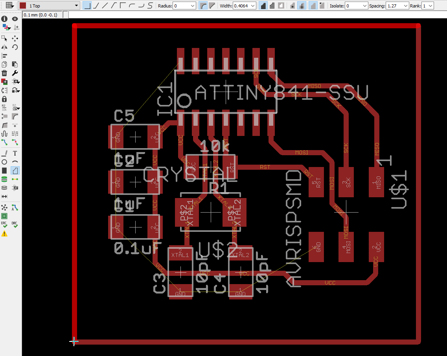This screenshot has width=447, height=356.
Task: Expand the Value tool options arrow
Action: click(x=18, y=108)
